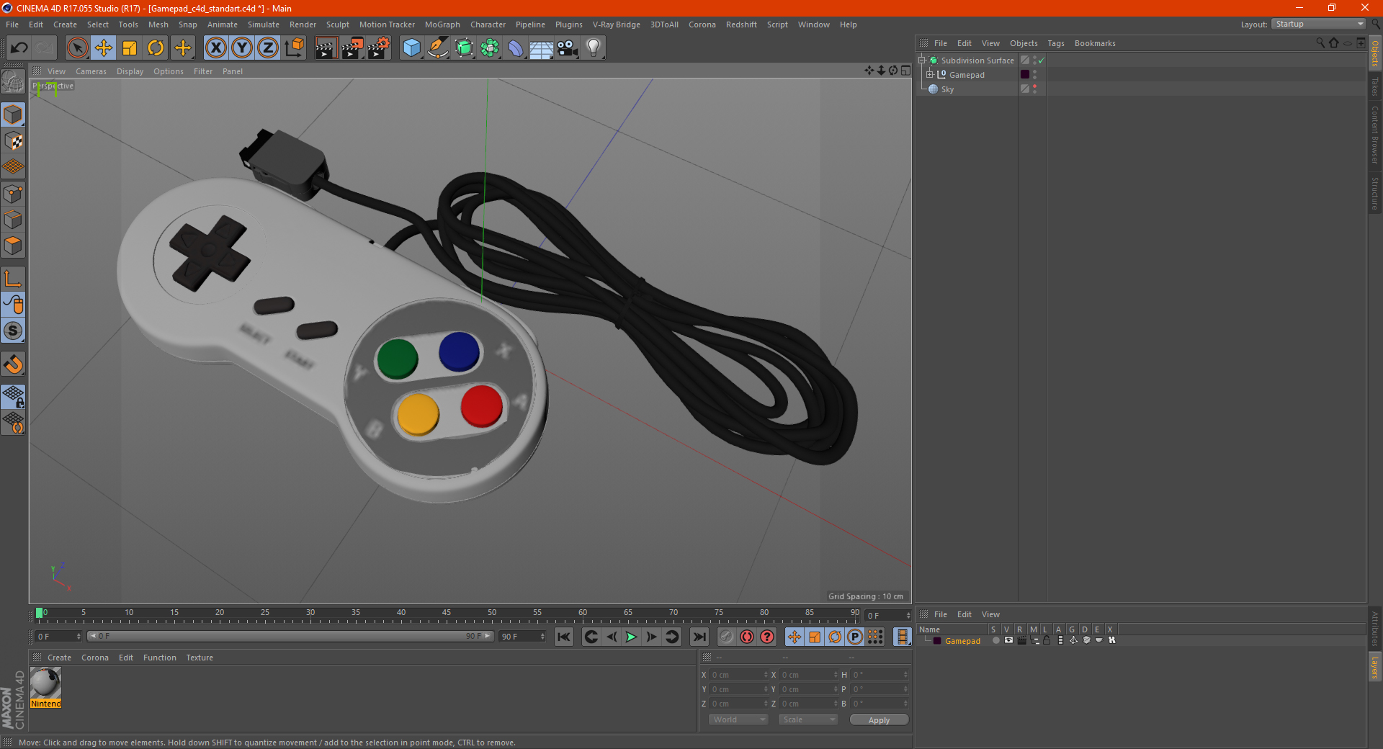This screenshot has width=1383, height=749.
Task: Open the World coordinate dropdown
Action: (738, 719)
